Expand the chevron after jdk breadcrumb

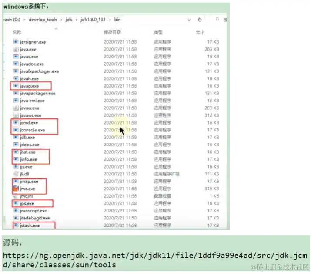coord(76,20)
